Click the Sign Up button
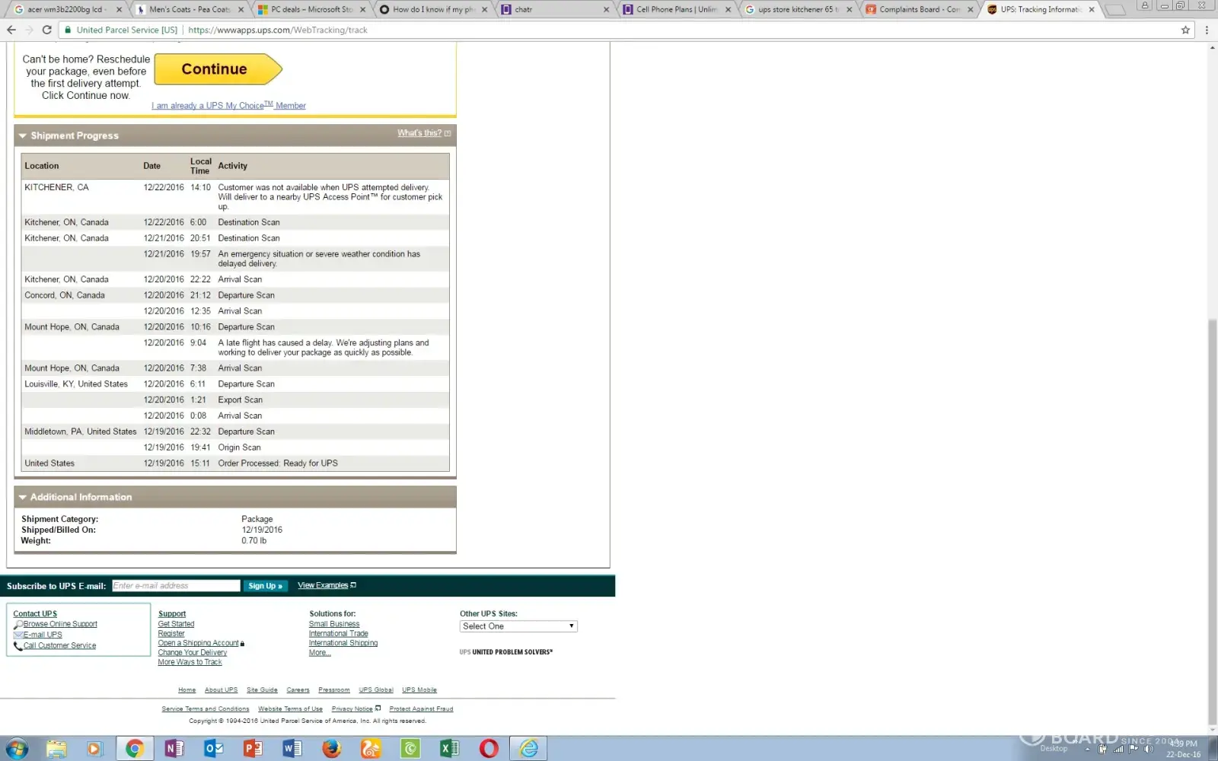 (x=265, y=586)
